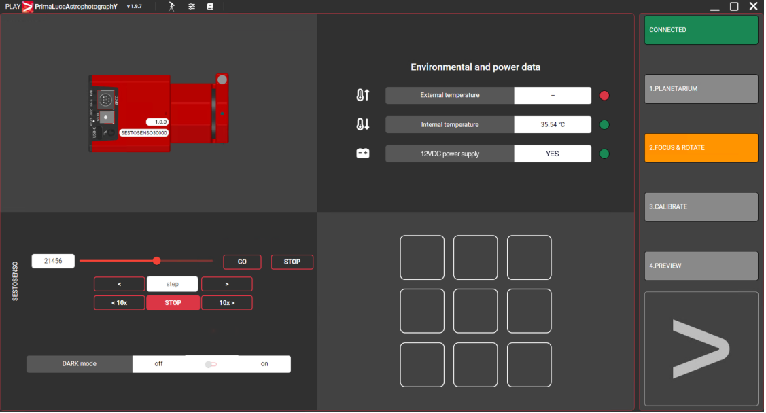Screen dimensions: 766x413
Task: Select the DARK mode 'on' option
Action: click(264, 363)
